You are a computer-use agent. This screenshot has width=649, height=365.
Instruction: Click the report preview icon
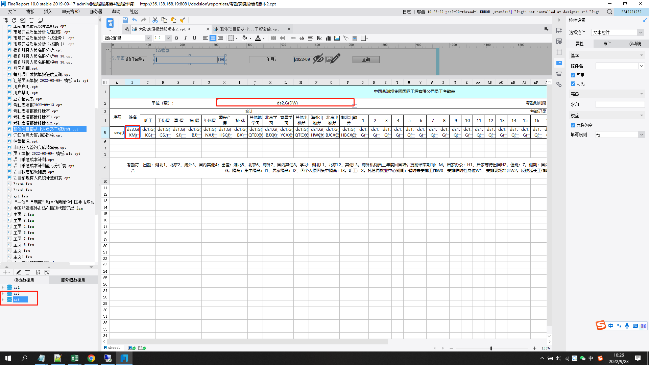click(110, 23)
